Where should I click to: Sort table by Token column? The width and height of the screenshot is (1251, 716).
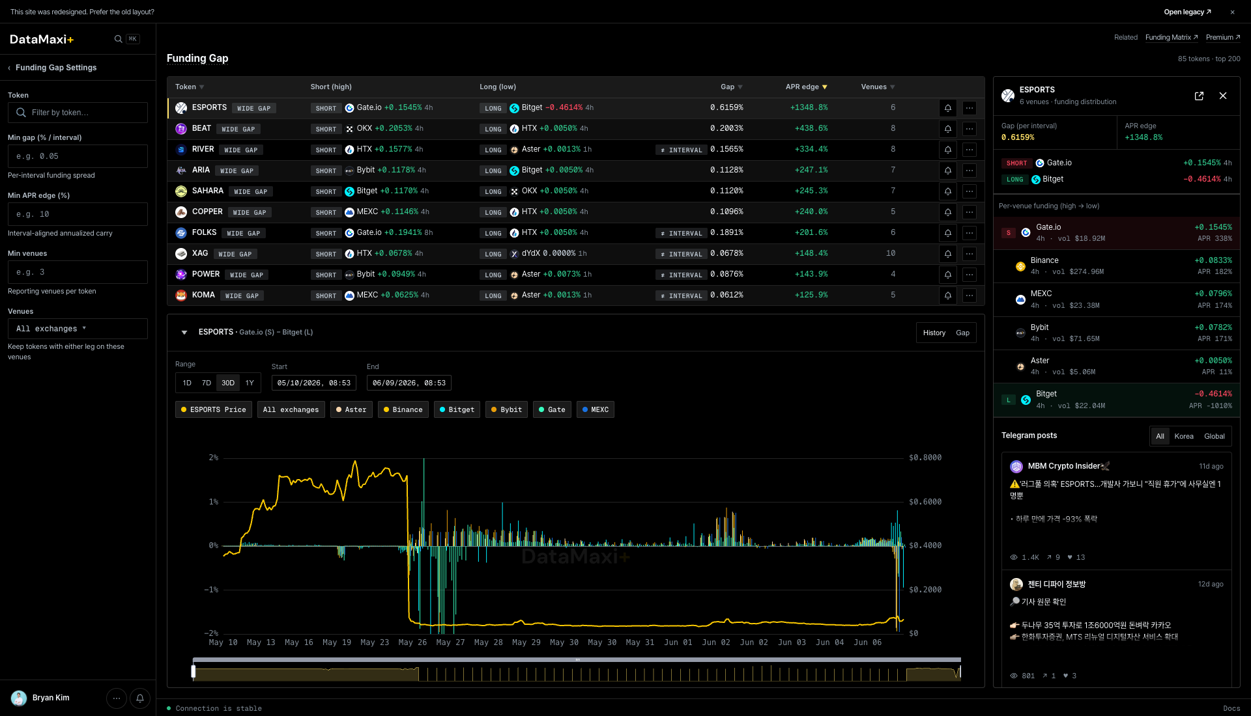click(190, 87)
